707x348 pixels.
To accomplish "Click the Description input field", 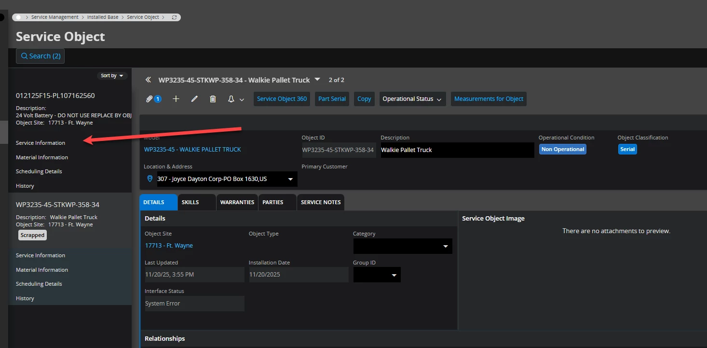I will pos(457,150).
